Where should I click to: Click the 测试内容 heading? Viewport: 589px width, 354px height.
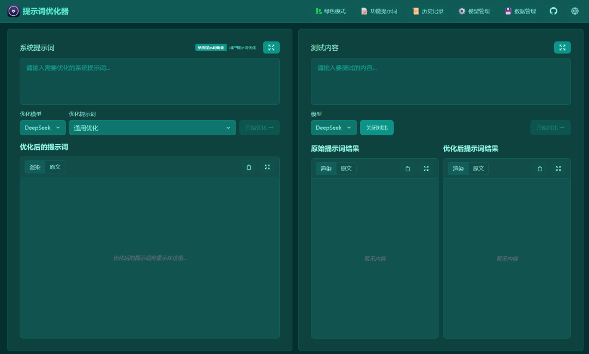(325, 47)
